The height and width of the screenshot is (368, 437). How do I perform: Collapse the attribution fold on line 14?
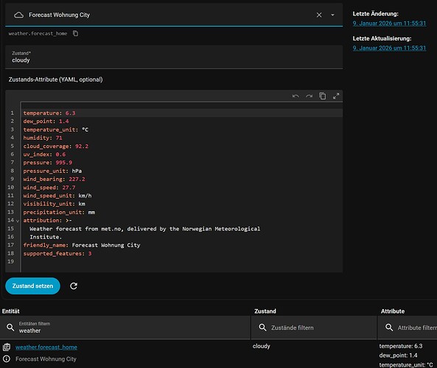18,221
